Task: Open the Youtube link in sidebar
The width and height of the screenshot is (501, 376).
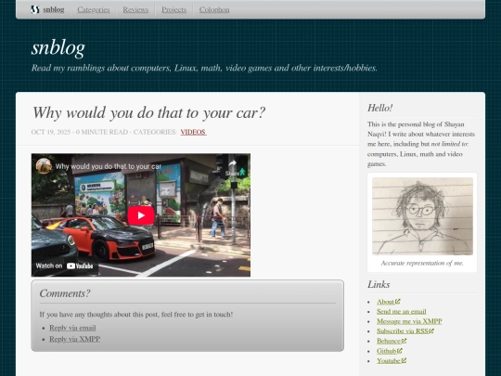Action: [x=389, y=360]
